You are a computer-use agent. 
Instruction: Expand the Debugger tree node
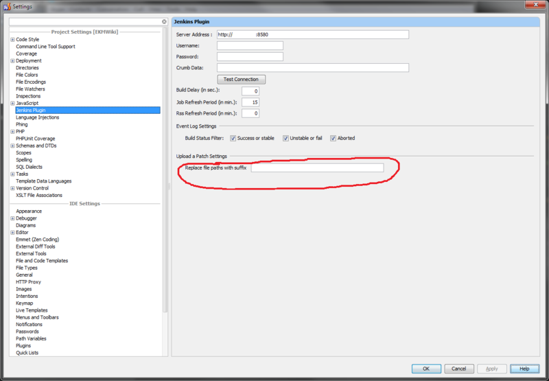(x=12, y=218)
